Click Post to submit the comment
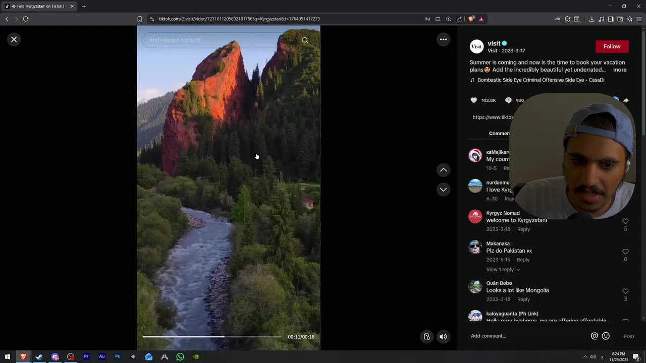 [x=629, y=336]
